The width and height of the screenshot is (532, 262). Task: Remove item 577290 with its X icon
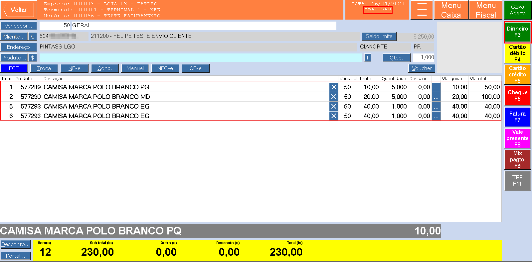pos(333,97)
